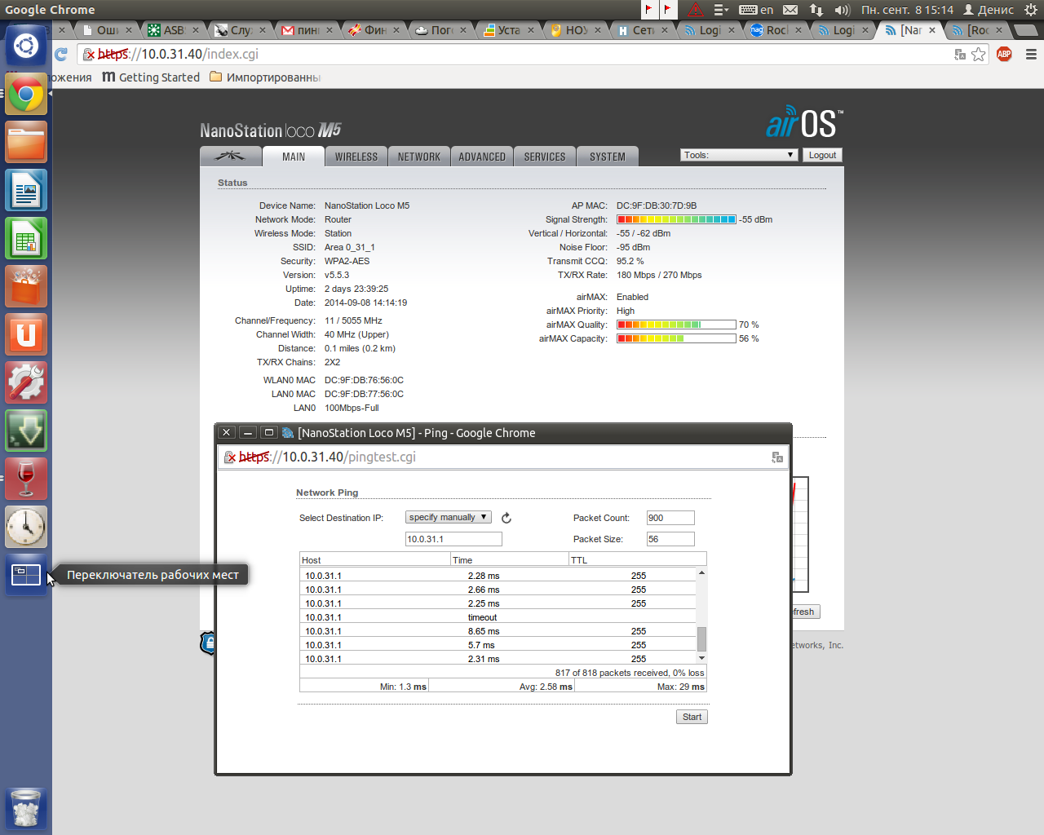Open the date and time indicator menu
The image size is (1044, 835).
click(907, 10)
